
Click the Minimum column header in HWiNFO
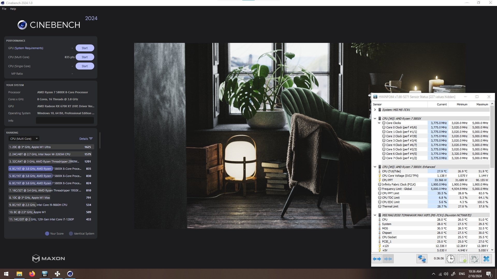click(x=458, y=104)
